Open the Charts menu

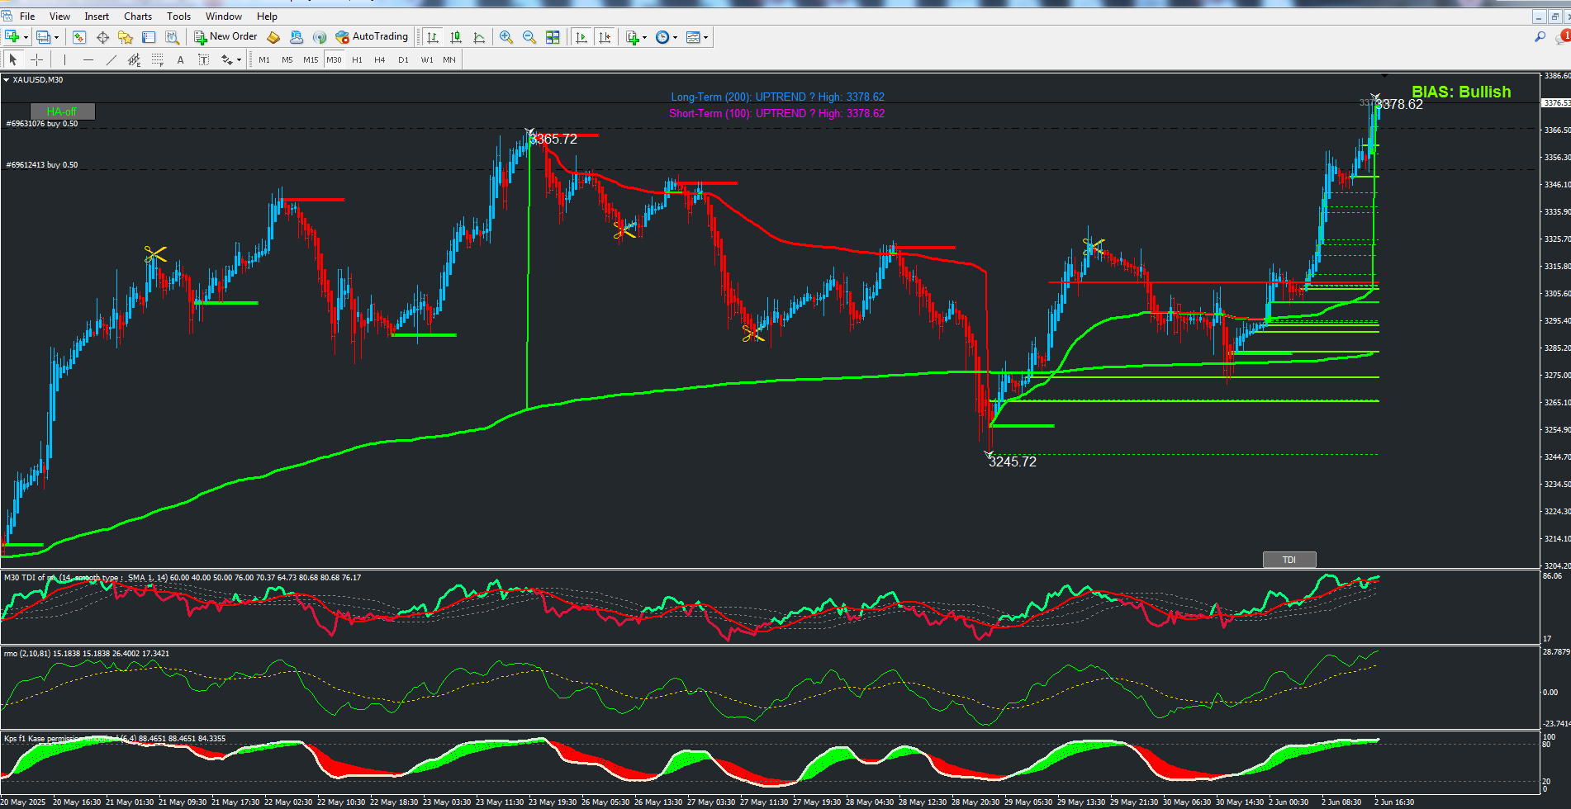(x=138, y=16)
